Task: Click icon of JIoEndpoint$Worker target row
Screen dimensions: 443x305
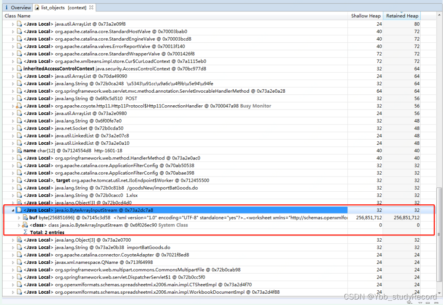Action: click(x=19, y=180)
